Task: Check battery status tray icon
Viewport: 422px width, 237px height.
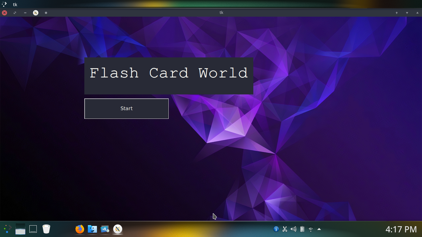Action: click(x=302, y=229)
